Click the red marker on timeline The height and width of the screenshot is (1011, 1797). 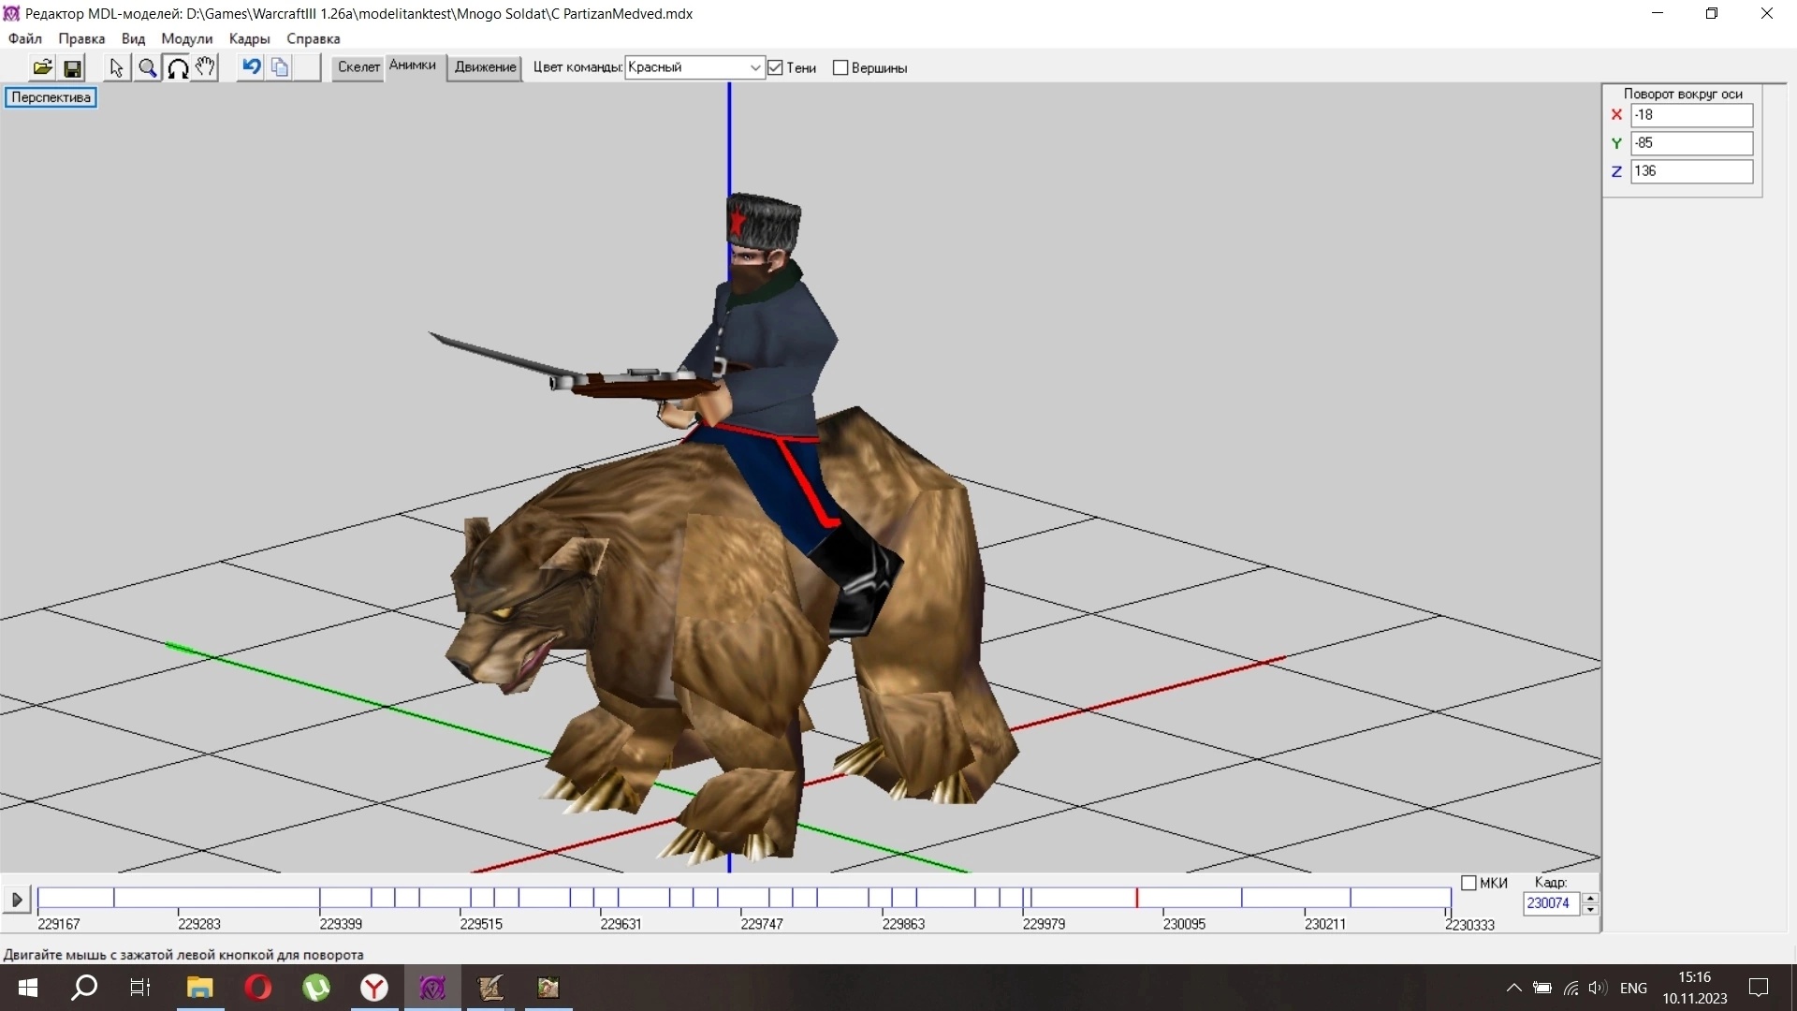[x=1136, y=899]
